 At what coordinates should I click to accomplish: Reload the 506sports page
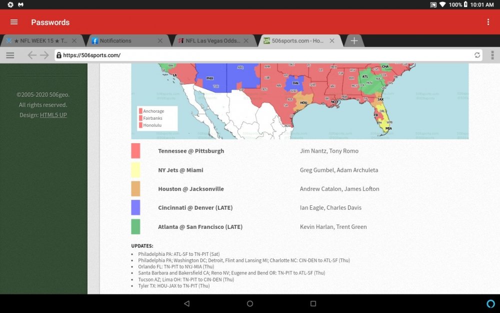pyautogui.click(x=477, y=55)
